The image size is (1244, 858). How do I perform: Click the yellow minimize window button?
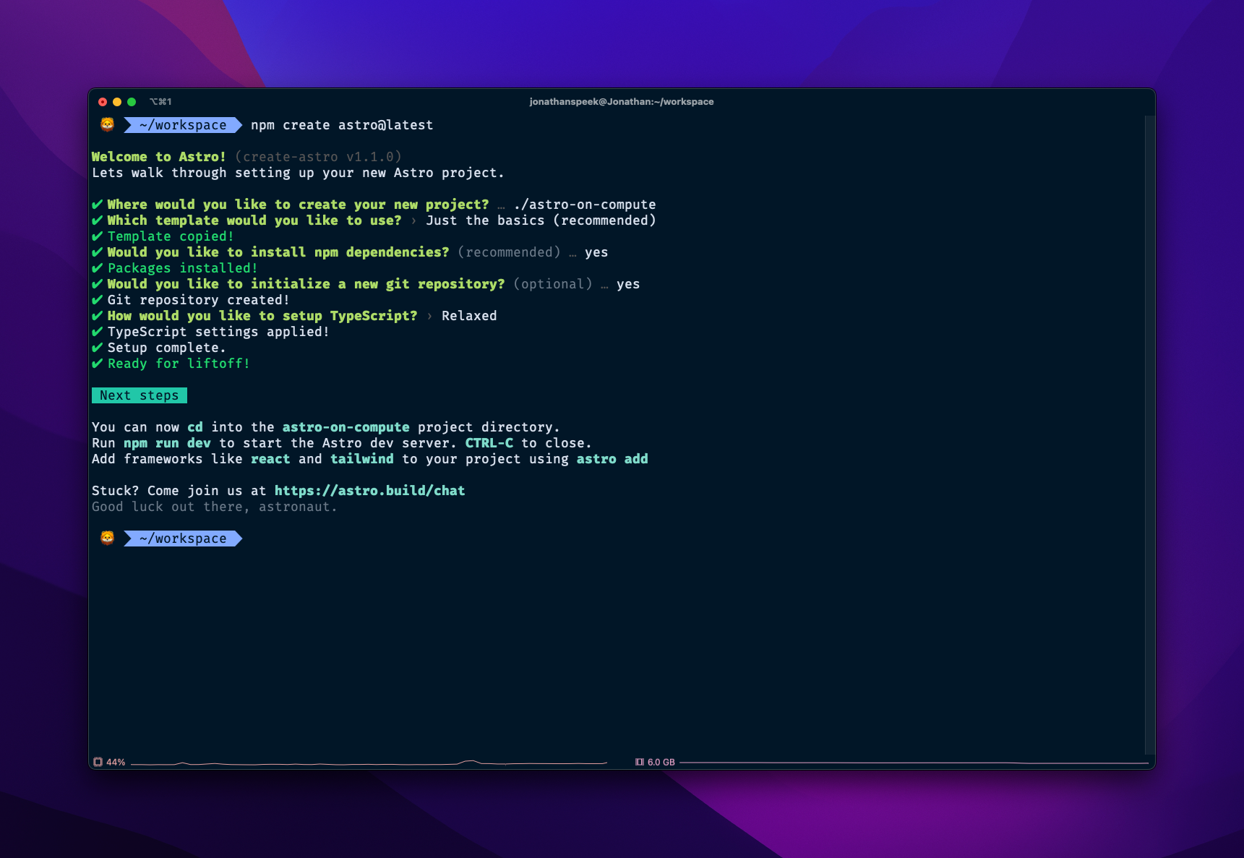[x=117, y=102]
